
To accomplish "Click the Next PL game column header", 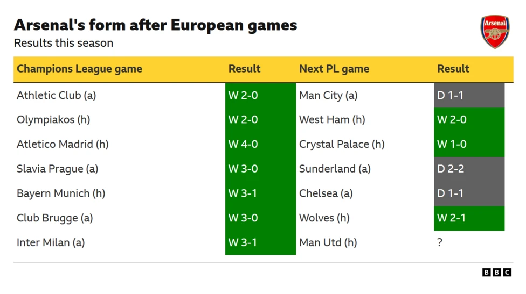I will pos(334,69).
